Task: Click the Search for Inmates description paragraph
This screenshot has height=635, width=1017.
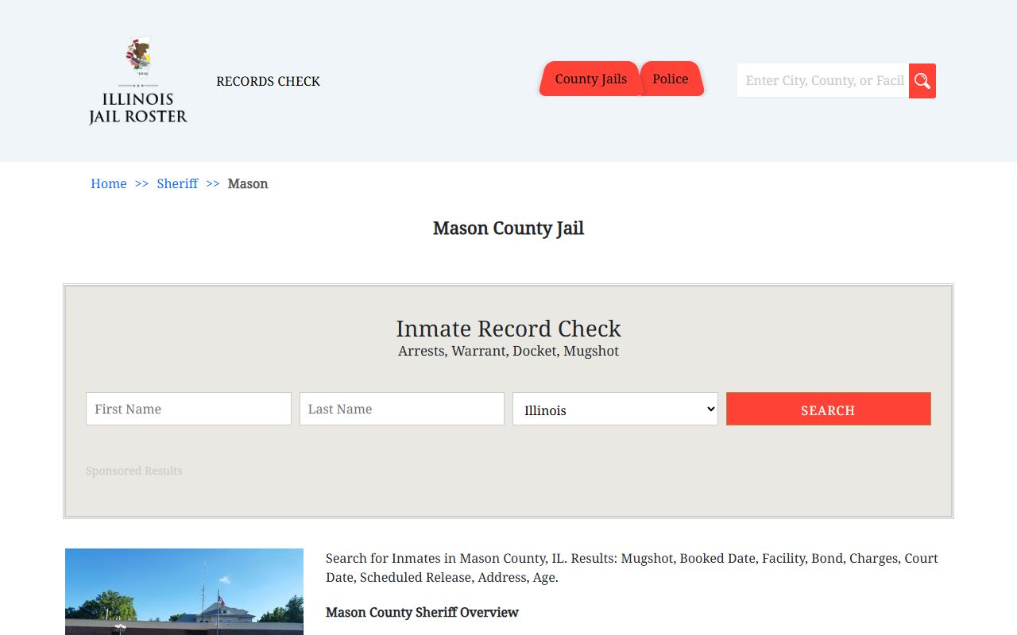Action: click(632, 568)
